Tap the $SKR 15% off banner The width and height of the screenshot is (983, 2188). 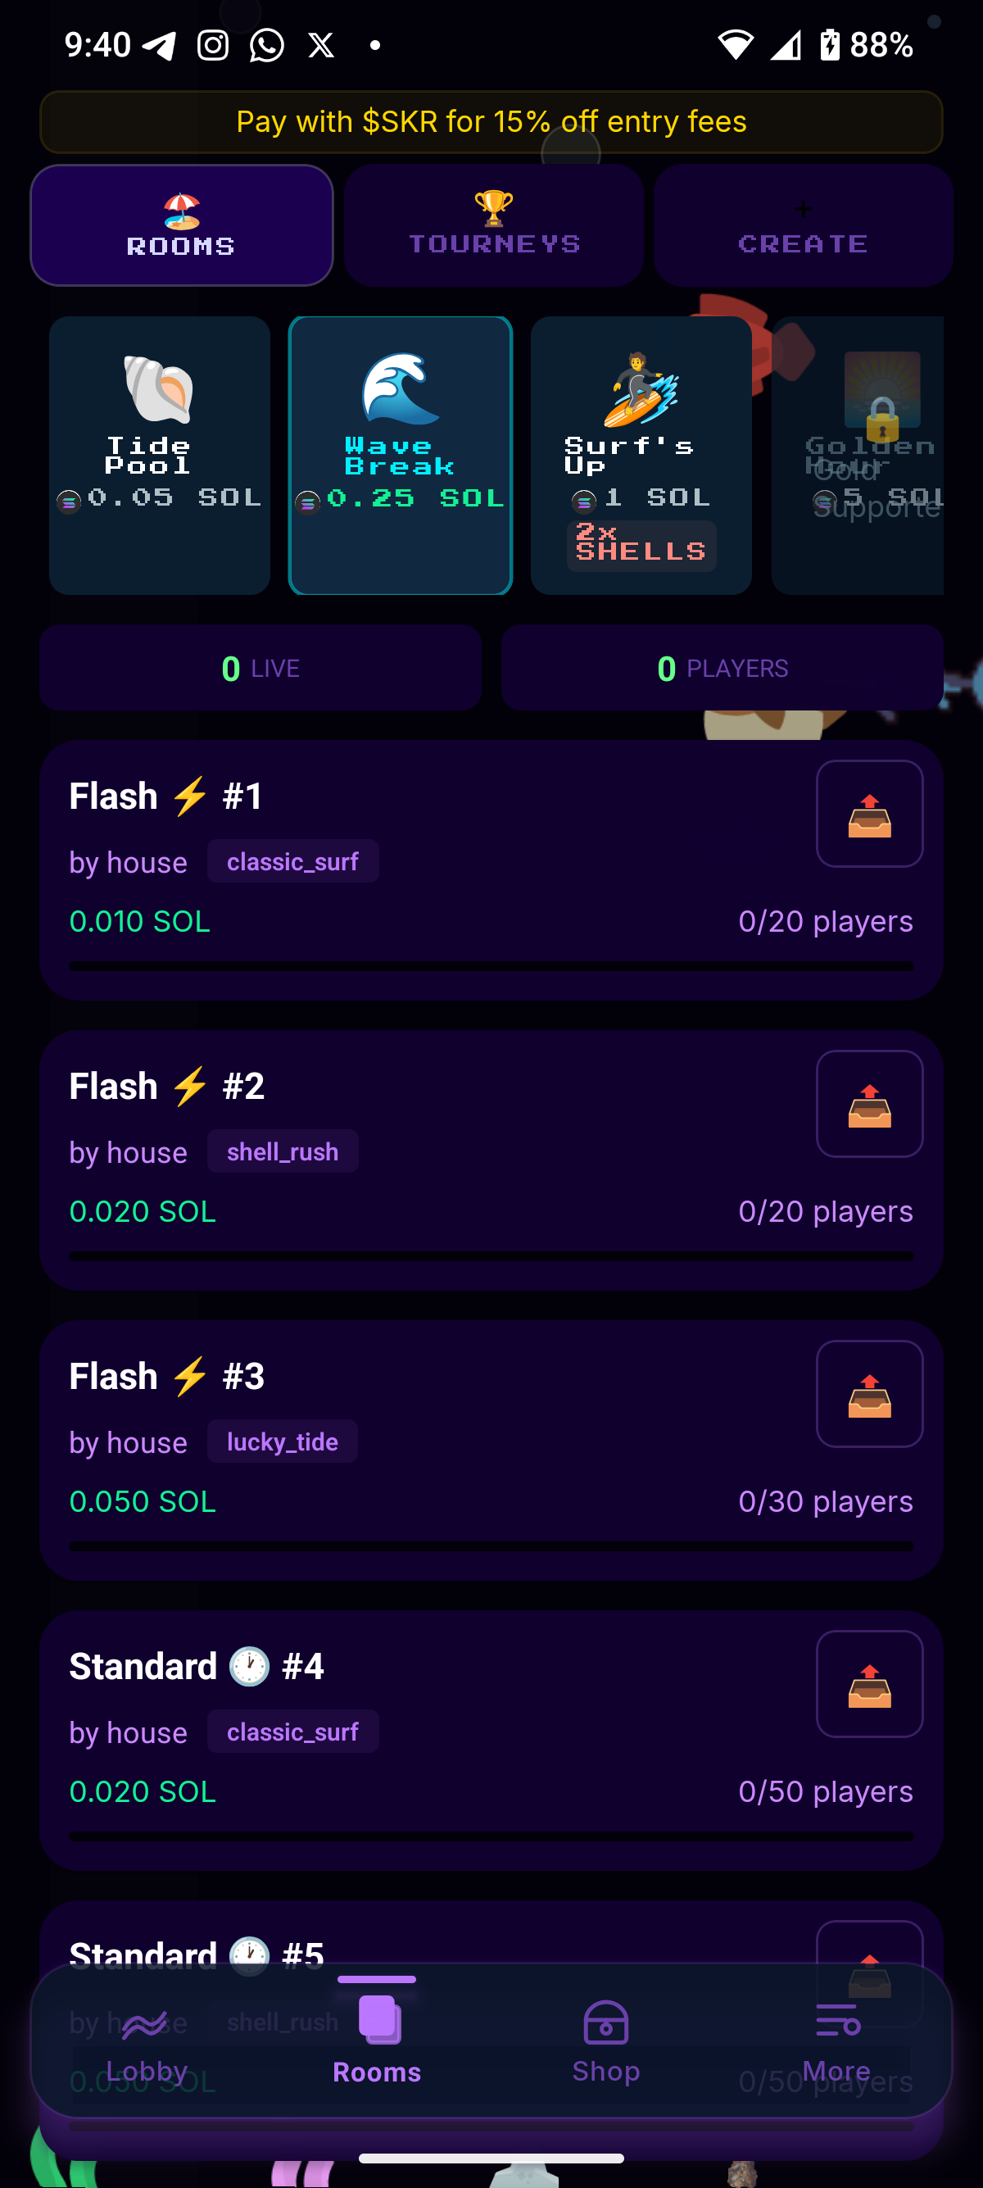click(x=491, y=122)
